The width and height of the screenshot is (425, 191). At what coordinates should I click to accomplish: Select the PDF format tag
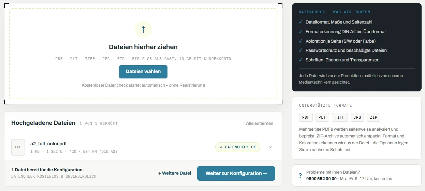point(306,117)
